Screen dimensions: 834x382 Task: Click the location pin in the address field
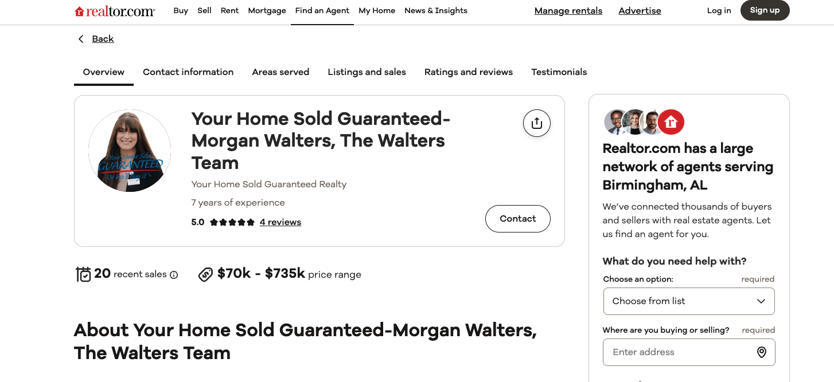pyautogui.click(x=762, y=352)
